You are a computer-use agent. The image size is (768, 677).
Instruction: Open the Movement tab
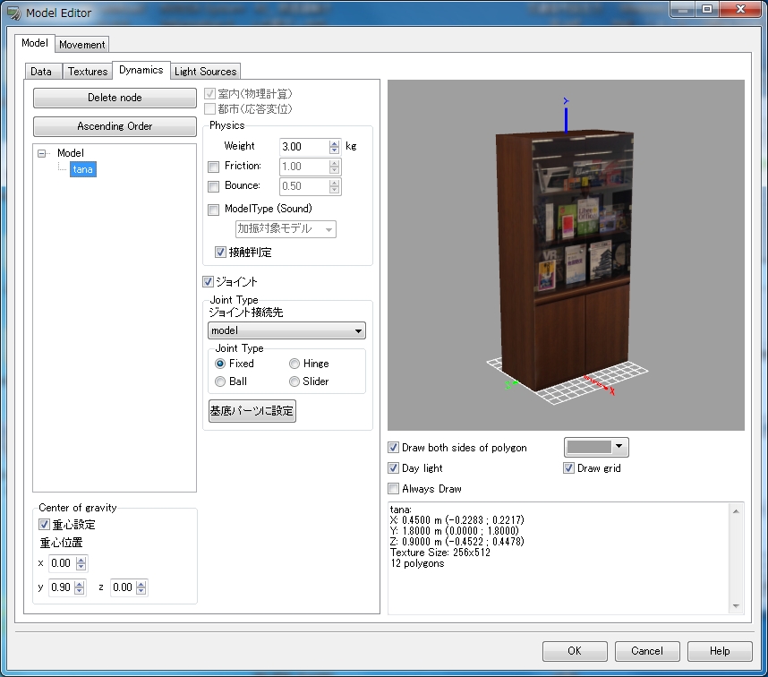(x=81, y=45)
